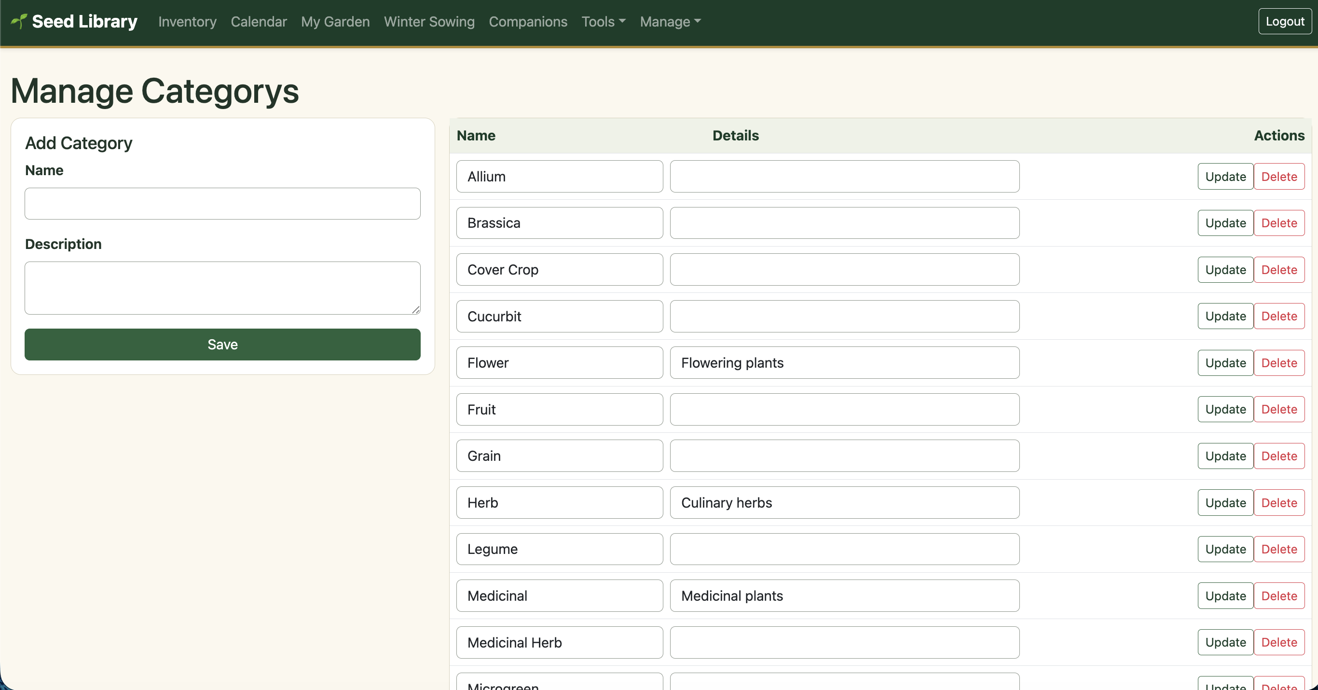Update the Medicinal plants row
The image size is (1318, 690).
click(1225, 596)
